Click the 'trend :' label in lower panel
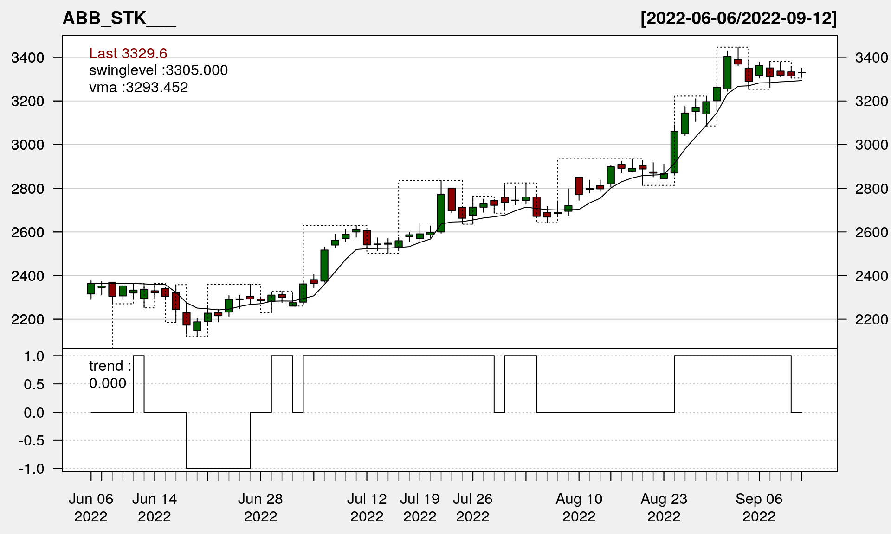 [x=110, y=366]
